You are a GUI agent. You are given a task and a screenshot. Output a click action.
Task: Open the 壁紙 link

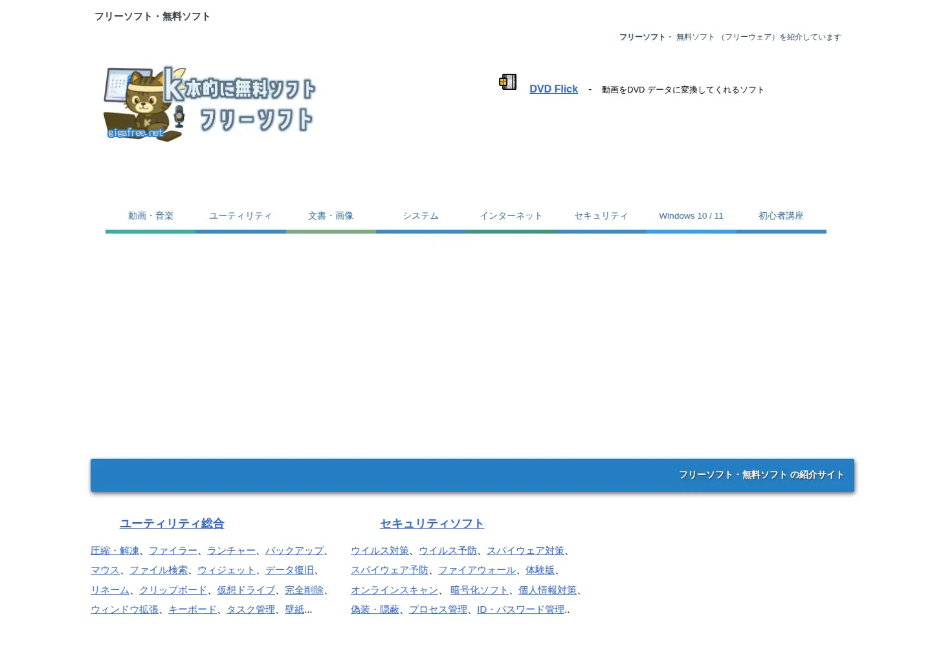tap(294, 609)
